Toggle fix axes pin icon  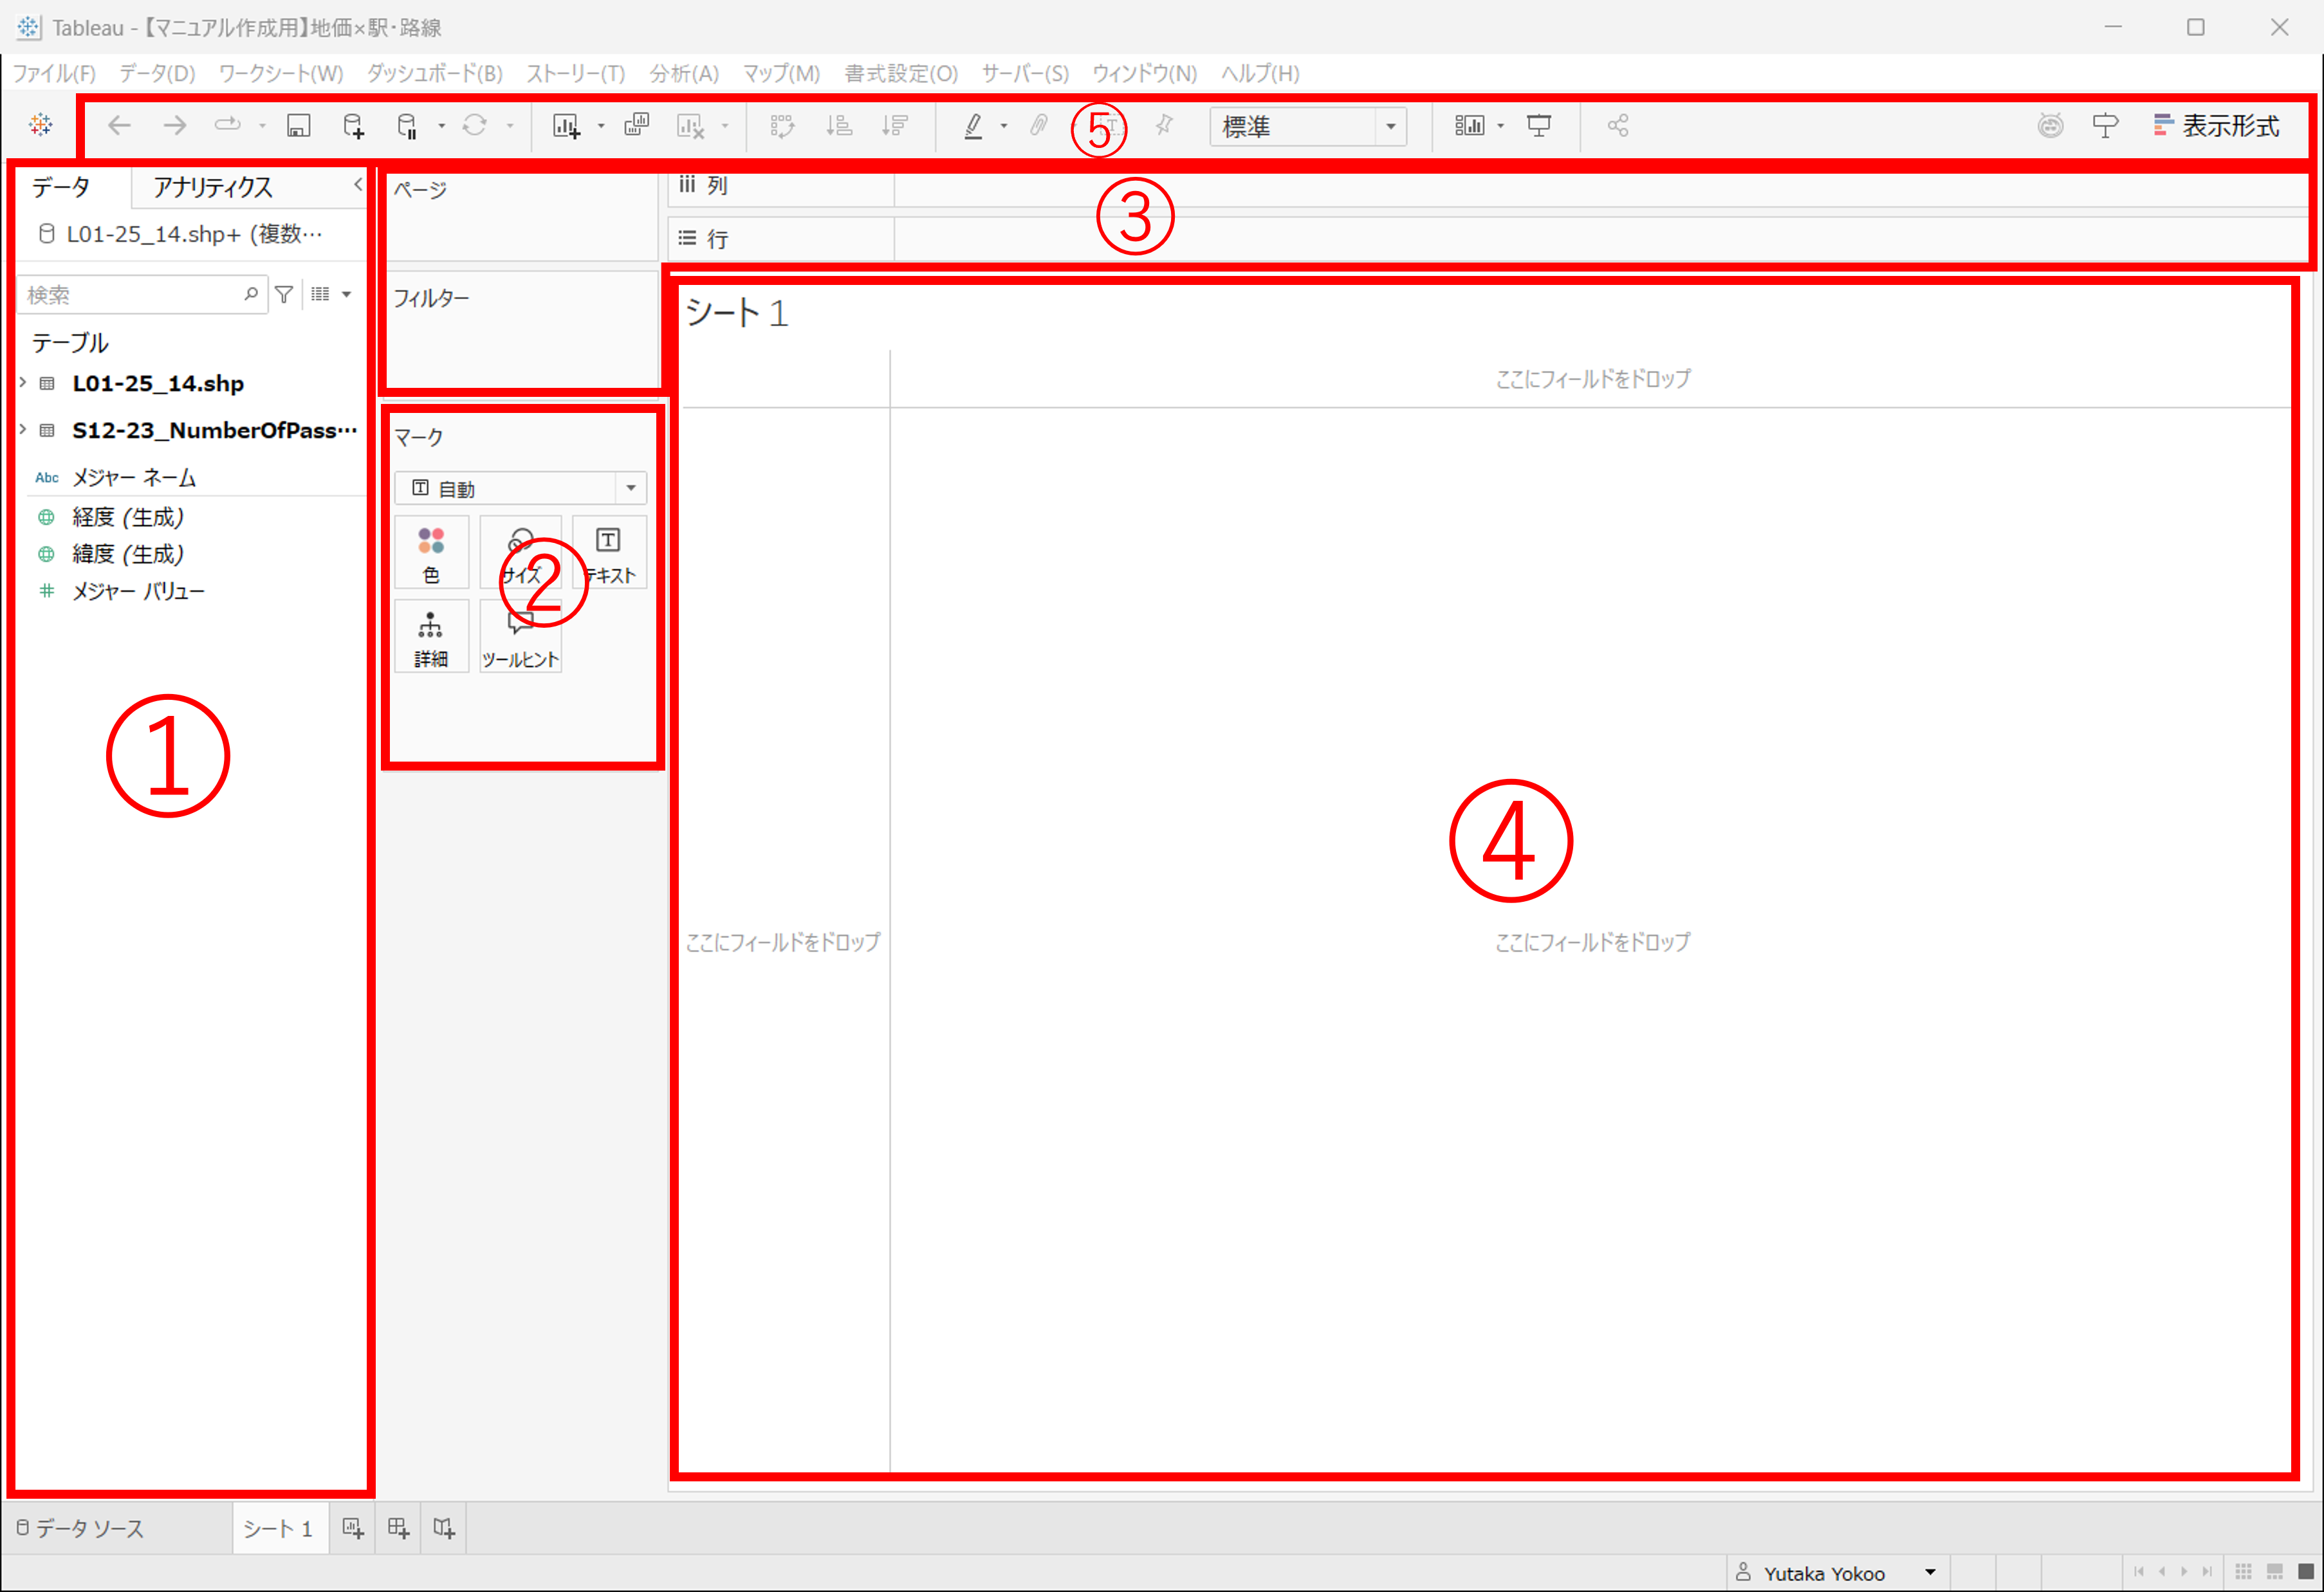pyautogui.click(x=1164, y=125)
